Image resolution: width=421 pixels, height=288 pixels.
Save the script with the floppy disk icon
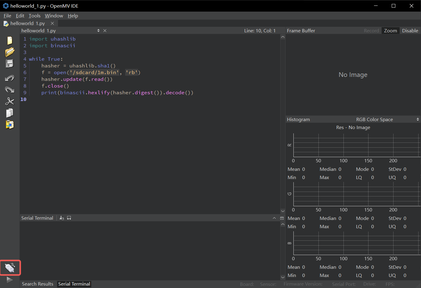(9, 63)
